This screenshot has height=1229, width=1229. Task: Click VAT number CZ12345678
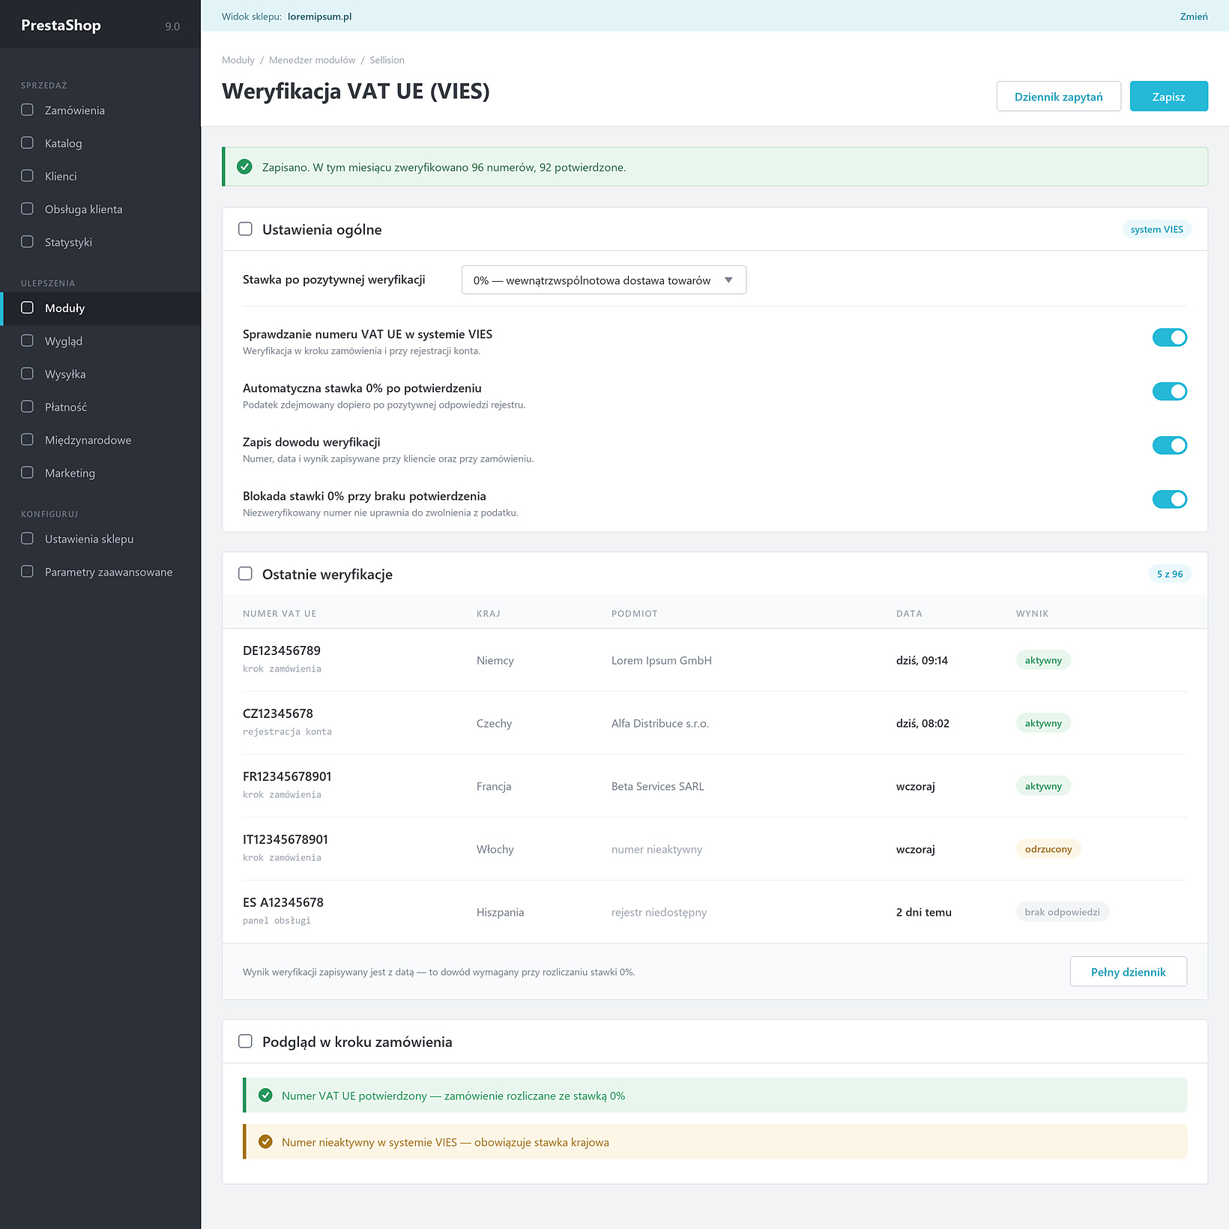coord(277,713)
